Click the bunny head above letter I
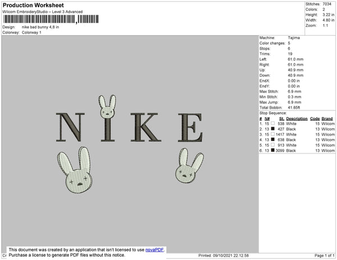 107,106
